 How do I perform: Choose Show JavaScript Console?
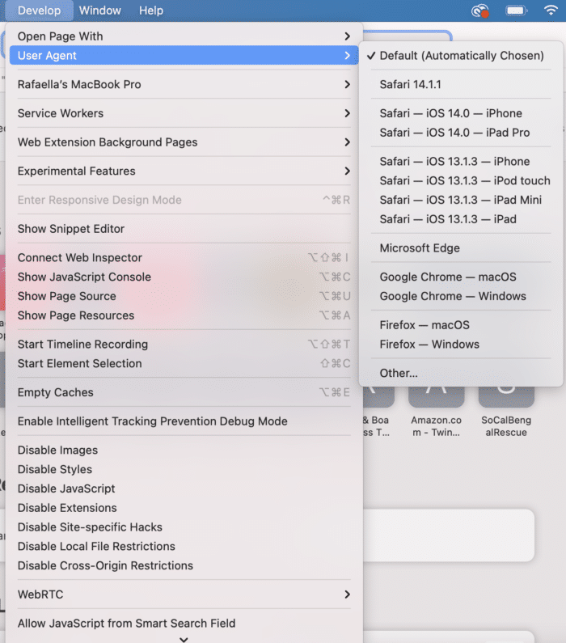click(x=184, y=277)
